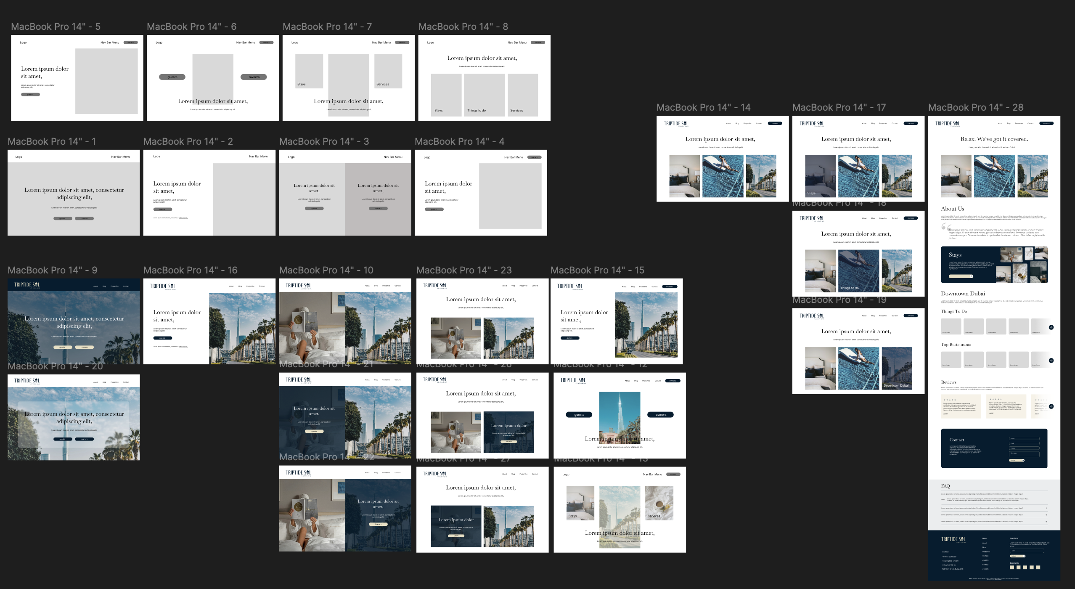1075x589 pixels.
Task: Click the Triptide Sol logo in frame 16
Action: [x=163, y=287]
